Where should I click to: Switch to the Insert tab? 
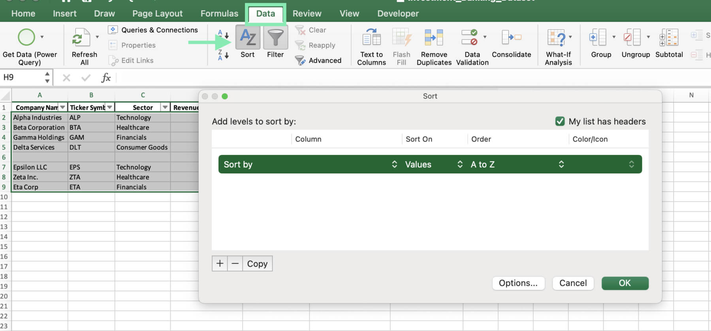(x=65, y=13)
